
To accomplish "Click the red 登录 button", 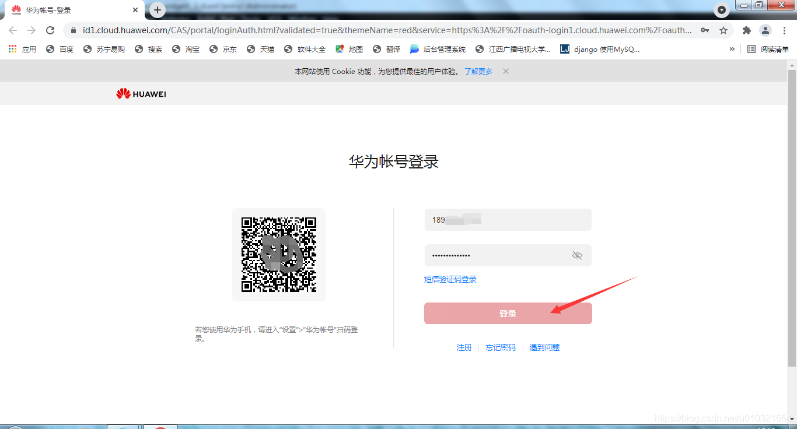I will pyautogui.click(x=508, y=314).
